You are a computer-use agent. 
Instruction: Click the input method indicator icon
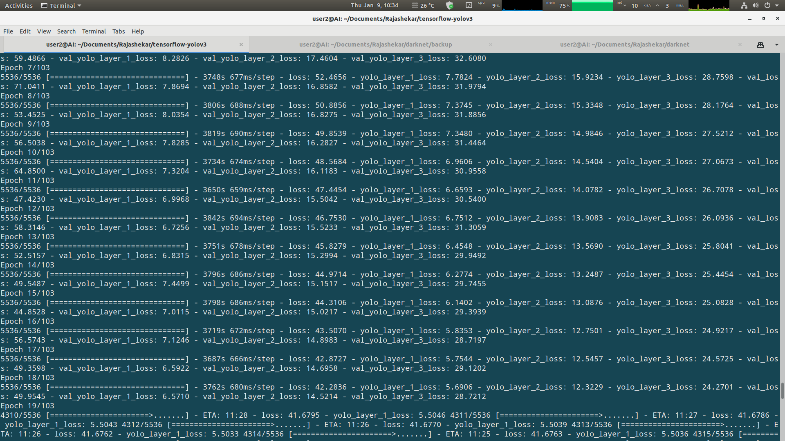pos(469,6)
